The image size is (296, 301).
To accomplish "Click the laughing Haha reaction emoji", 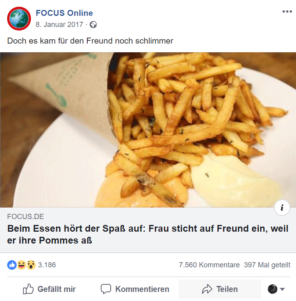I will point(21,265).
